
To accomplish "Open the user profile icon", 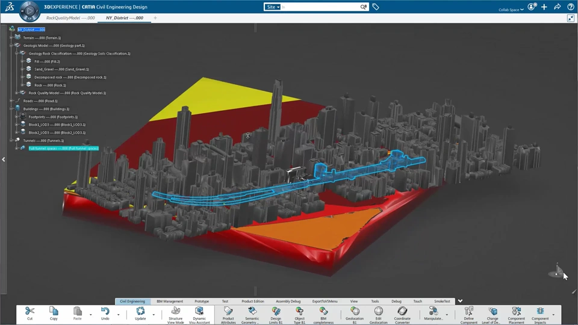I will tap(532, 7).
